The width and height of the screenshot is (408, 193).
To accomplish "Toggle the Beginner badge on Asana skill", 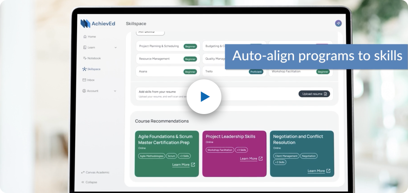I will point(190,71).
